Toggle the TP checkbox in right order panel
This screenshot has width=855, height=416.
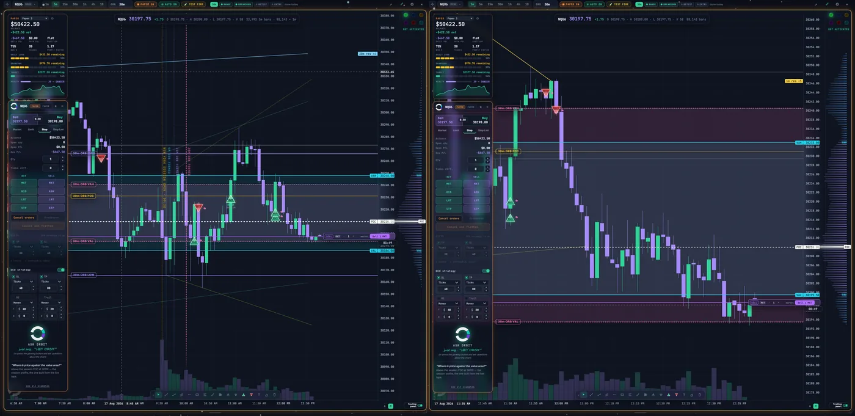pos(467,277)
